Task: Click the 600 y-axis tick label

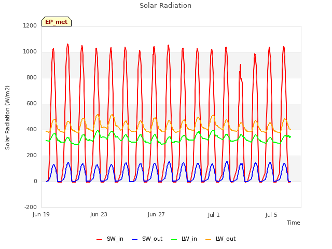Action: [32, 104]
